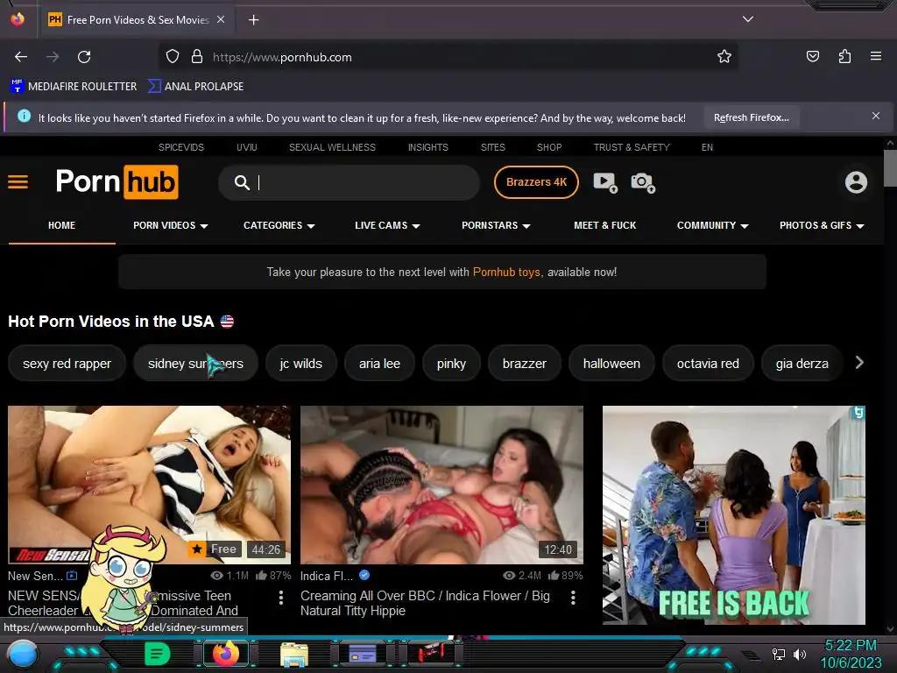897x673 pixels.
Task: Open SITES in the top bar
Action: tap(492, 147)
